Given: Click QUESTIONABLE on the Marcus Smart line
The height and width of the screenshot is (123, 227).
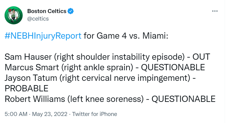Looking at the screenshot, I should tap(173, 67).
